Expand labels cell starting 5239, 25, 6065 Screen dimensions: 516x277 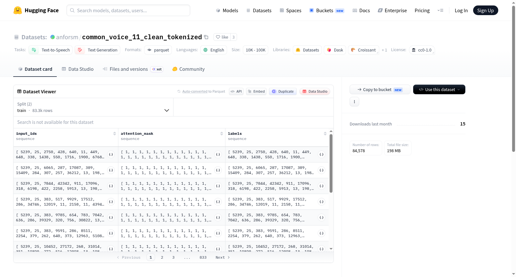(x=322, y=170)
